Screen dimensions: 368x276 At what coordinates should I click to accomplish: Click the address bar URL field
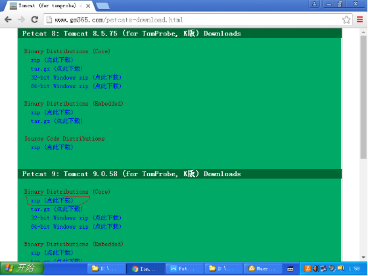point(193,20)
